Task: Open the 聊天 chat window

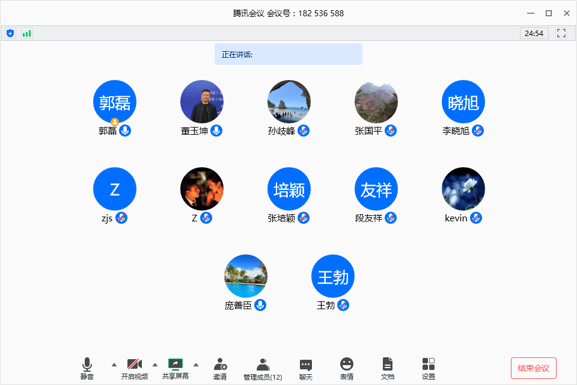Action: tap(306, 368)
